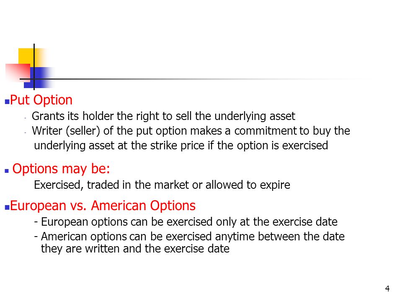The height and width of the screenshot is (302, 402).
Task: Click the 'Grants its holder the right' line
Action: tap(164, 116)
